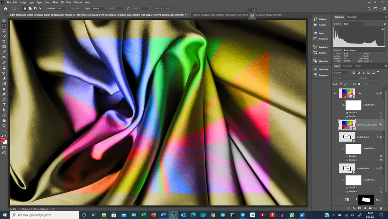Screen dimensions: 388x219
Task: Open the Filter menu
Action: (x=56, y=2)
